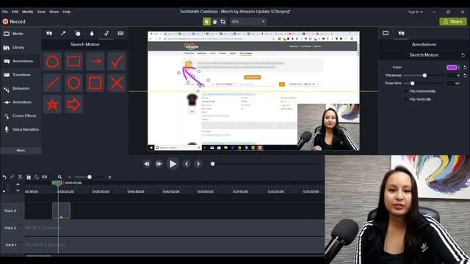
Task: Select the annotation clip on Track 3
Action: [61, 210]
